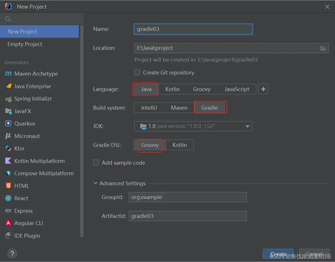Screen dimensions: 335x262
Task: Pick the Ktor generator icon
Action: click(8, 148)
